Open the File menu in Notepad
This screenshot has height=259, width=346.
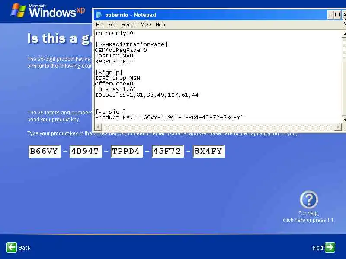(99, 25)
